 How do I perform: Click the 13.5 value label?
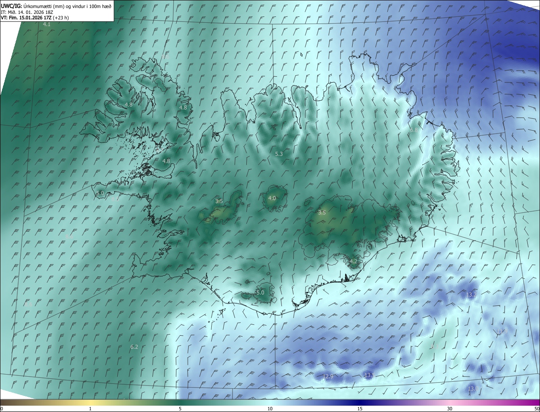tap(369, 375)
